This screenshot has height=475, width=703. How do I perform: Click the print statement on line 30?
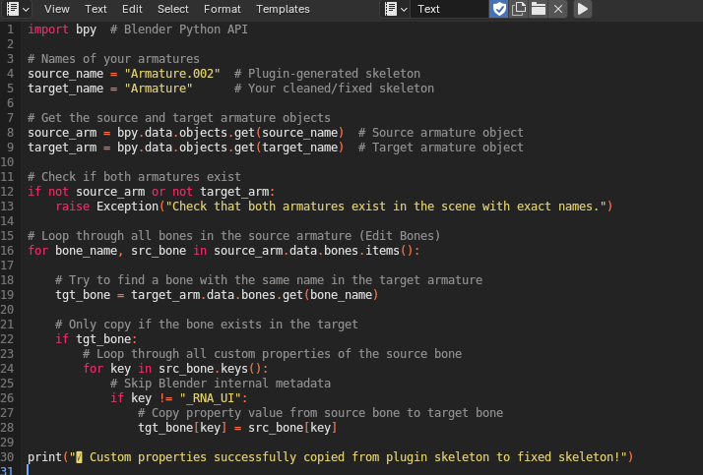331,457
